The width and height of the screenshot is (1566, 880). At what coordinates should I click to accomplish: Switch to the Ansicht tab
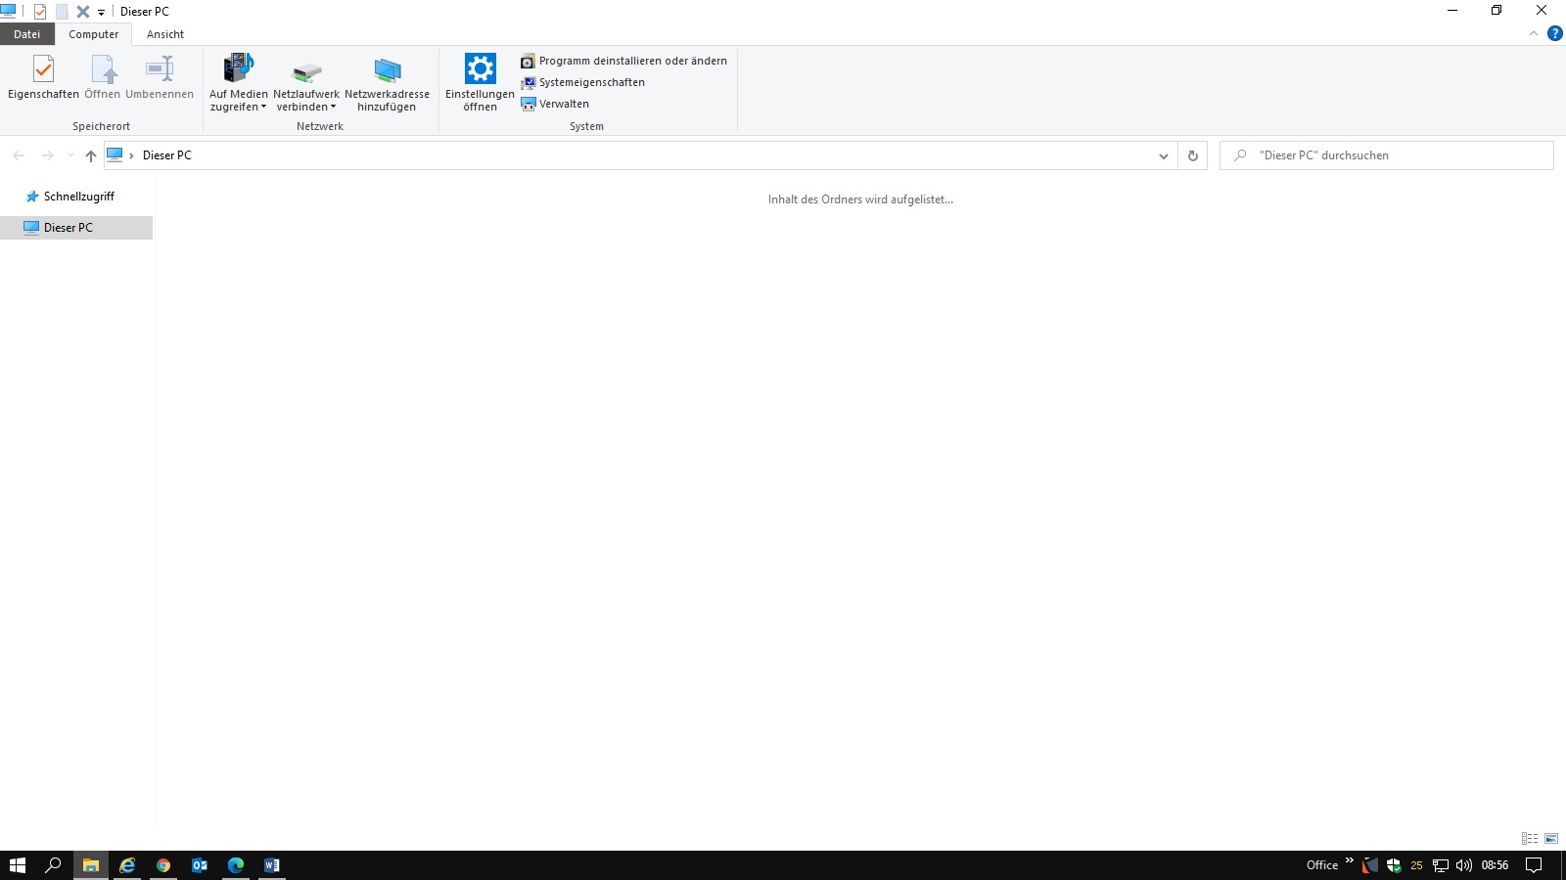pyautogui.click(x=165, y=34)
